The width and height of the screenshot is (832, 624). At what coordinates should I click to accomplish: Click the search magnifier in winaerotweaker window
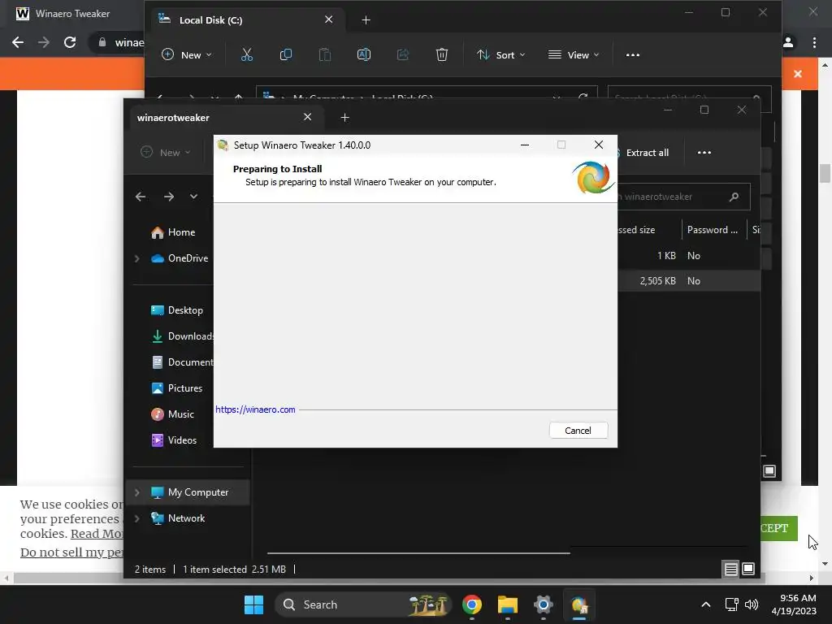[x=734, y=197]
